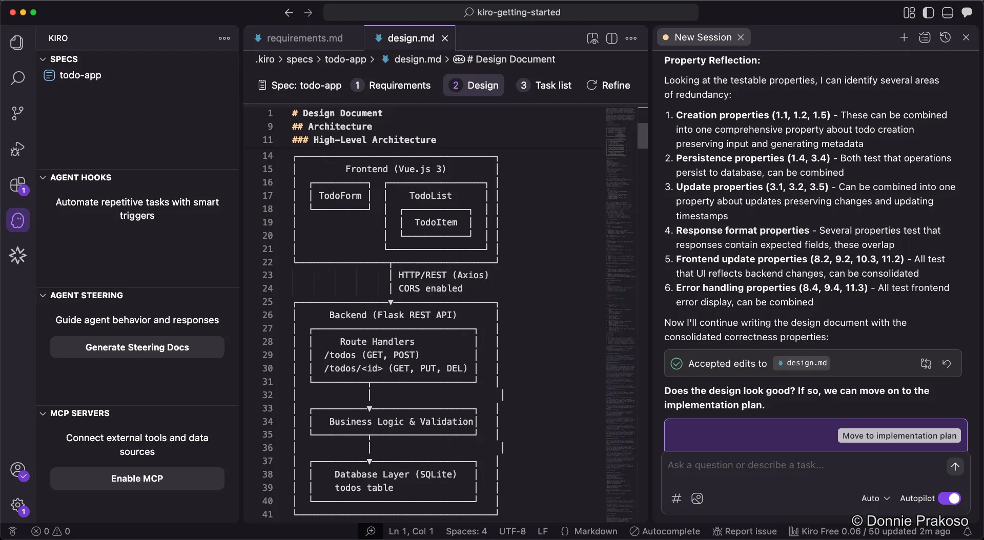The image size is (984, 540).
Task: Start a new chat session with plus icon
Action: click(x=904, y=37)
